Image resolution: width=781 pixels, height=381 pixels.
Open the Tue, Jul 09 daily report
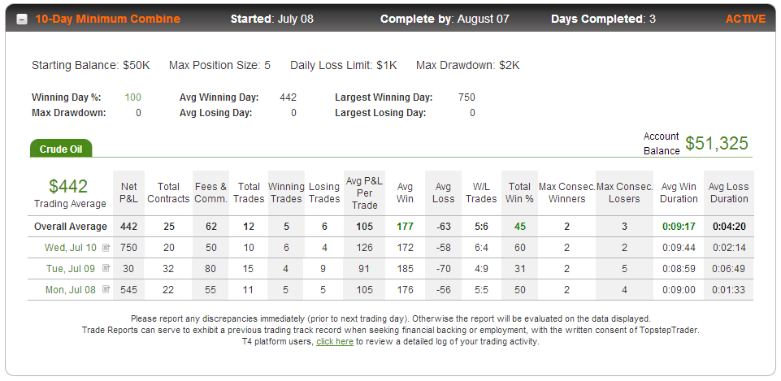tap(70, 268)
